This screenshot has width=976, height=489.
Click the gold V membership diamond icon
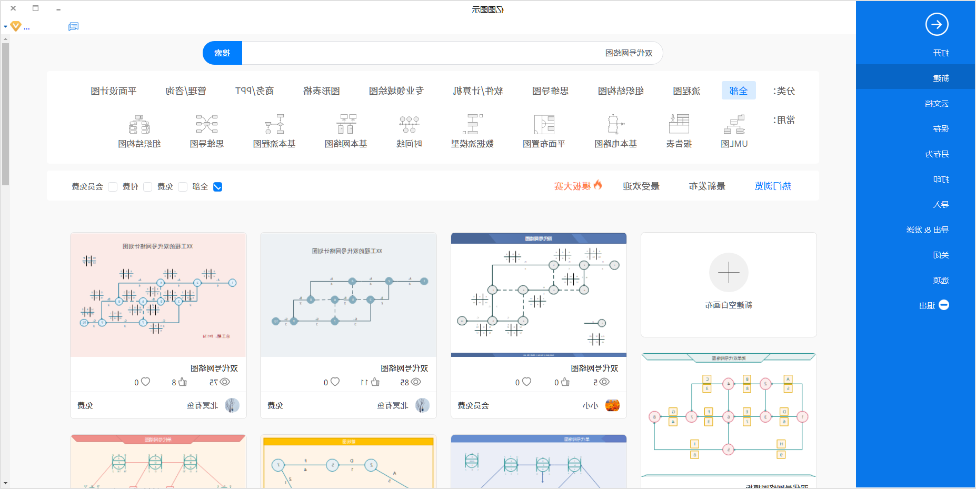point(16,26)
